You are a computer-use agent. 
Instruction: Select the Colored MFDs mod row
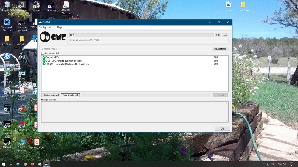(135, 57)
